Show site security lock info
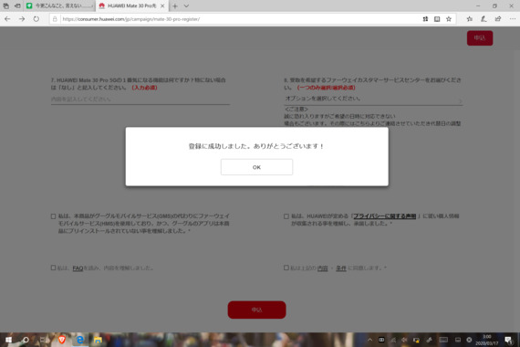 [55, 19]
